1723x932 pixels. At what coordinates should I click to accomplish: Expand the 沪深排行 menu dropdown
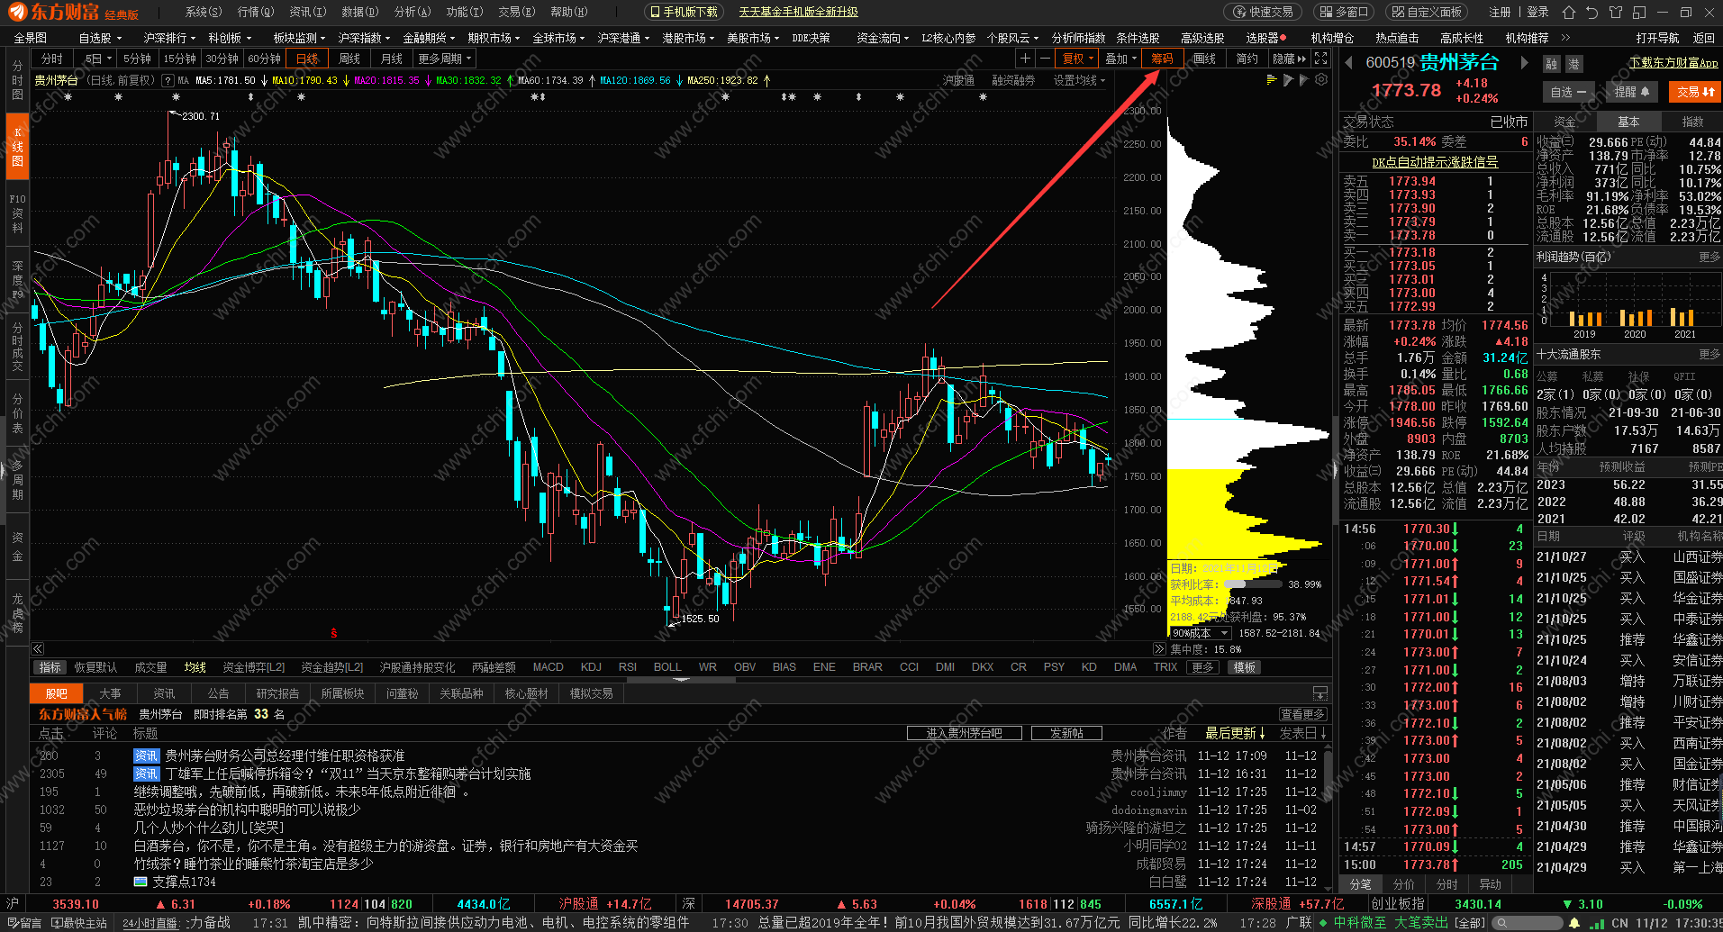pos(169,38)
